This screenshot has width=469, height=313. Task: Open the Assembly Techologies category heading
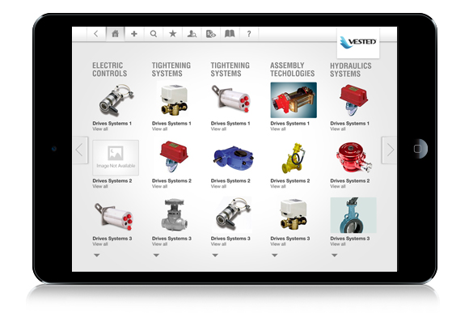[292, 70]
